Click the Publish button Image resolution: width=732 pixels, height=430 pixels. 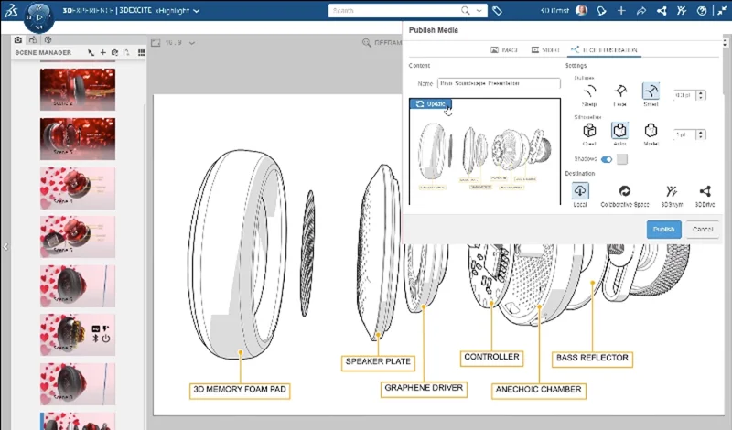pos(663,230)
